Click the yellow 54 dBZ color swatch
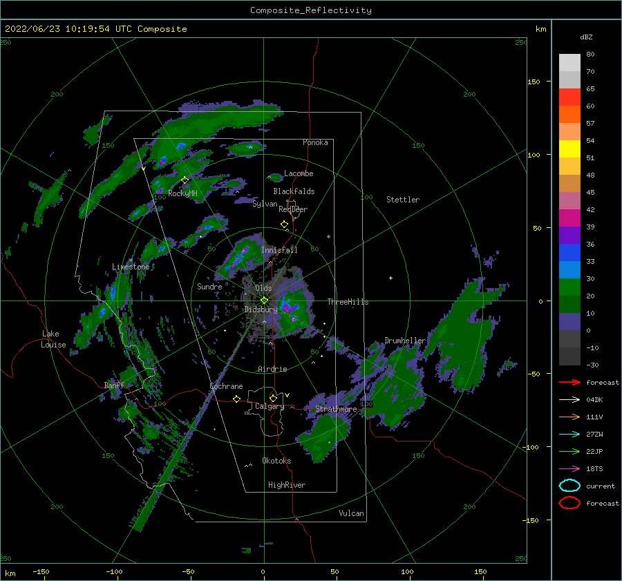This screenshot has width=622, height=581. tap(569, 149)
